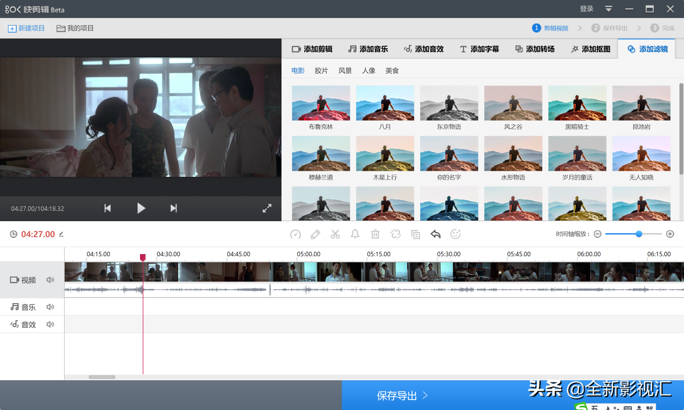The height and width of the screenshot is (410, 684).
Task: Mute the 音效 track speaker
Action: [x=50, y=324]
